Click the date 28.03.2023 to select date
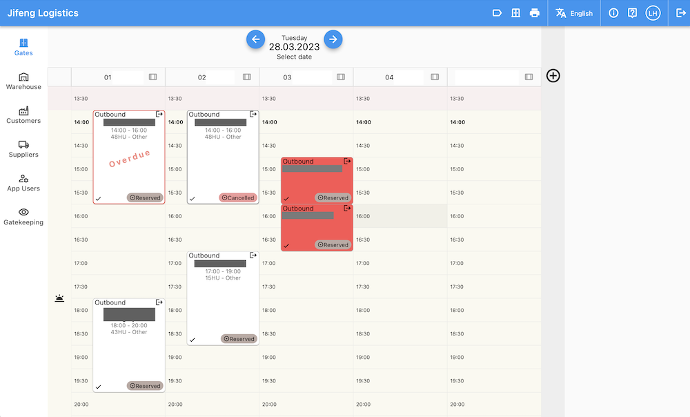This screenshot has height=417, width=690. pos(294,48)
